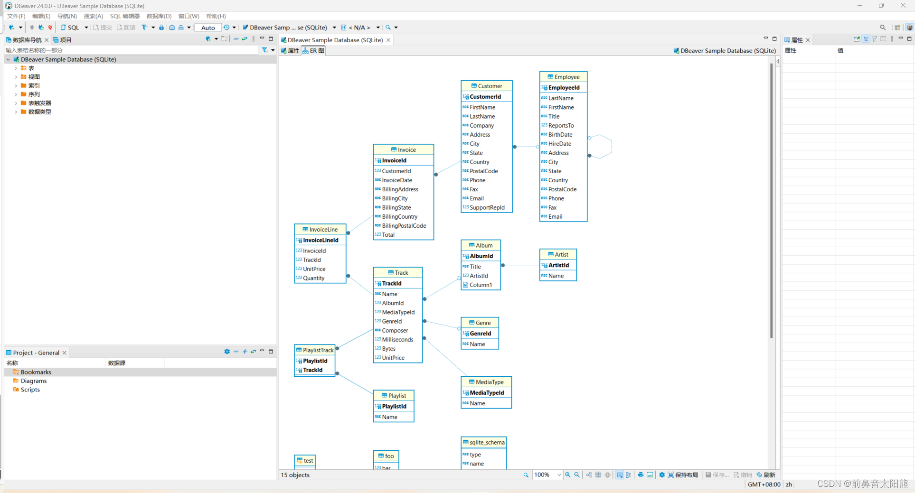
Task: Open the dashboard gauge icon
Action: pyautogui.click(x=172, y=28)
